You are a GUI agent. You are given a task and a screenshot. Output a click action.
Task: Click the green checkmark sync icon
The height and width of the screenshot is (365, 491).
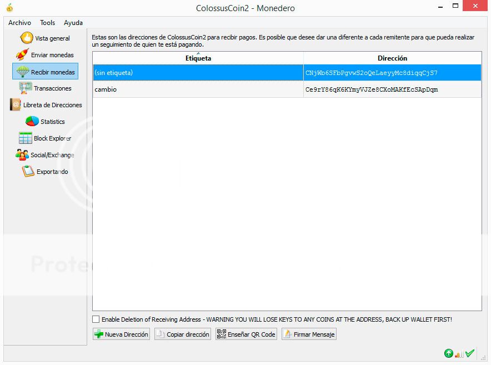click(x=470, y=353)
